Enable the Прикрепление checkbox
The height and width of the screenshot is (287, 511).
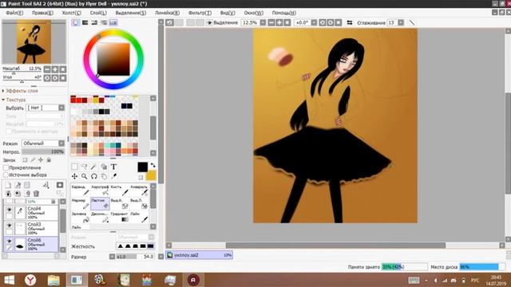tap(6, 168)
